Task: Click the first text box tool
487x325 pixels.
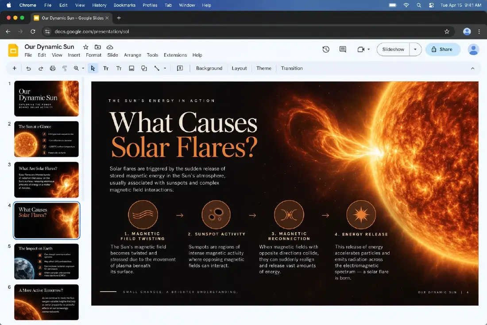Action: point(106,68)
